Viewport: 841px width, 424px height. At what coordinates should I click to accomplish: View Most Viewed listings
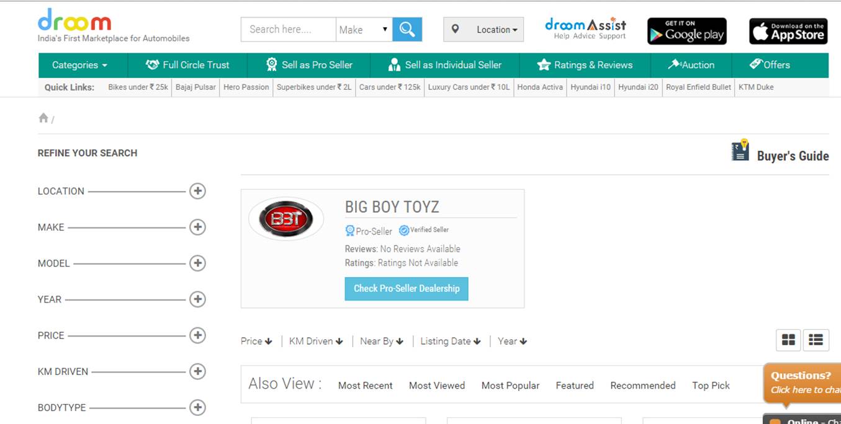coord(437,386)
